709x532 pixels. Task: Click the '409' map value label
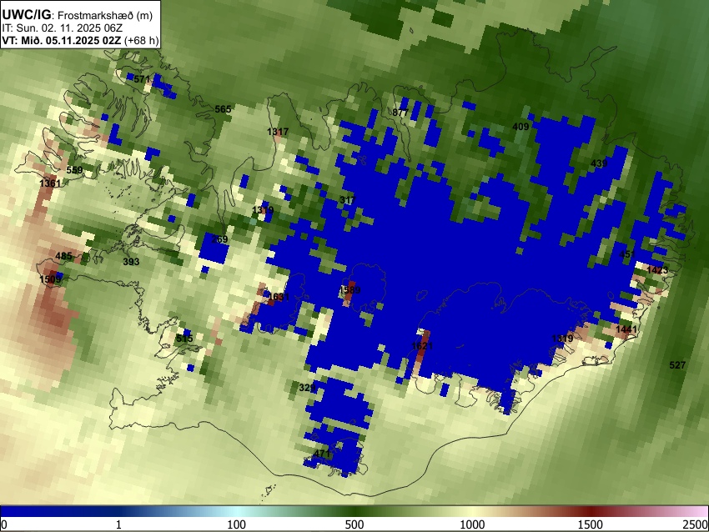(x=520, y=127)
